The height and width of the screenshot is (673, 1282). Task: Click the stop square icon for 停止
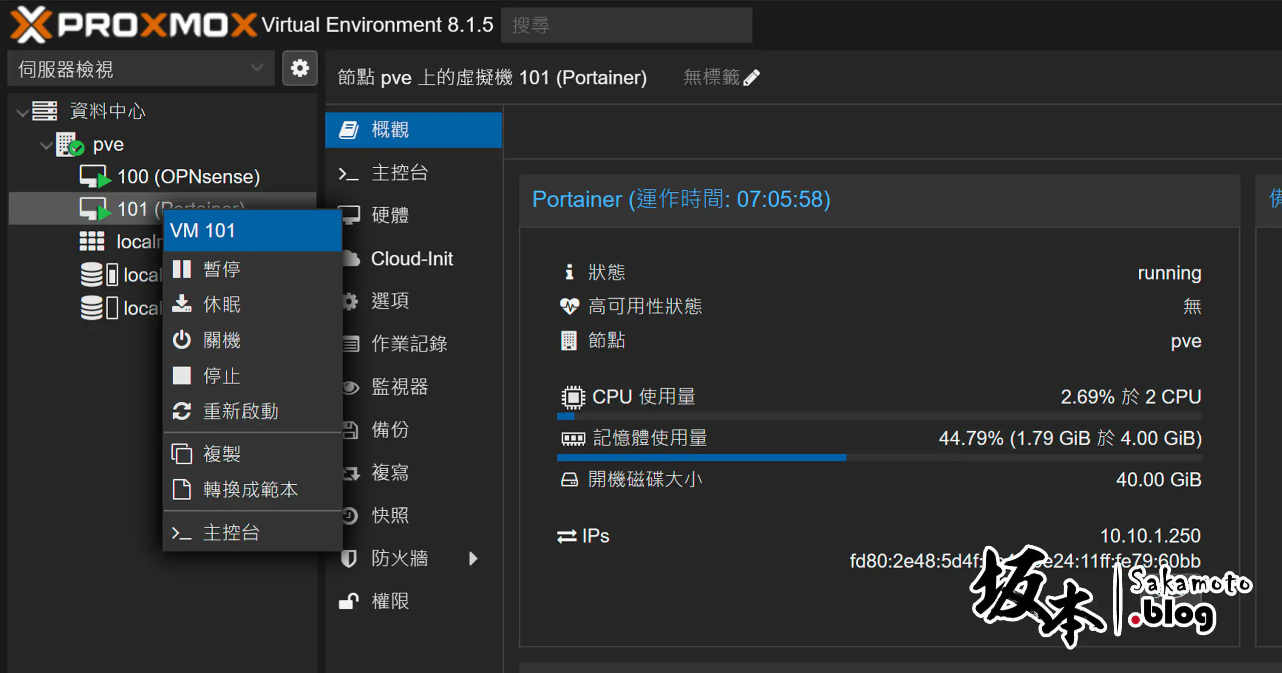point(182,376)
